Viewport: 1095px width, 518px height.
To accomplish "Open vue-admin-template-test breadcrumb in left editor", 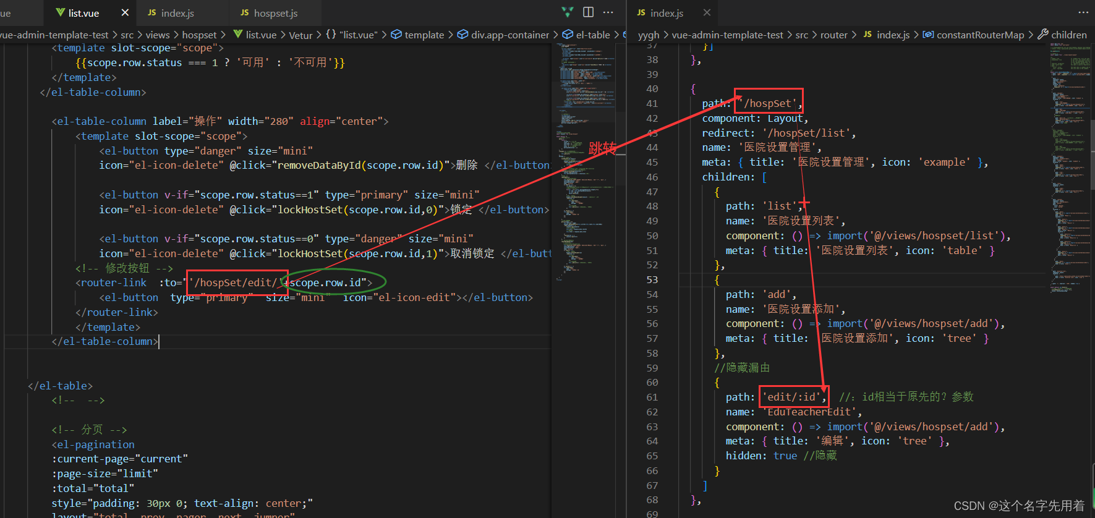I will pyautogui.click(x=53, y=35).
